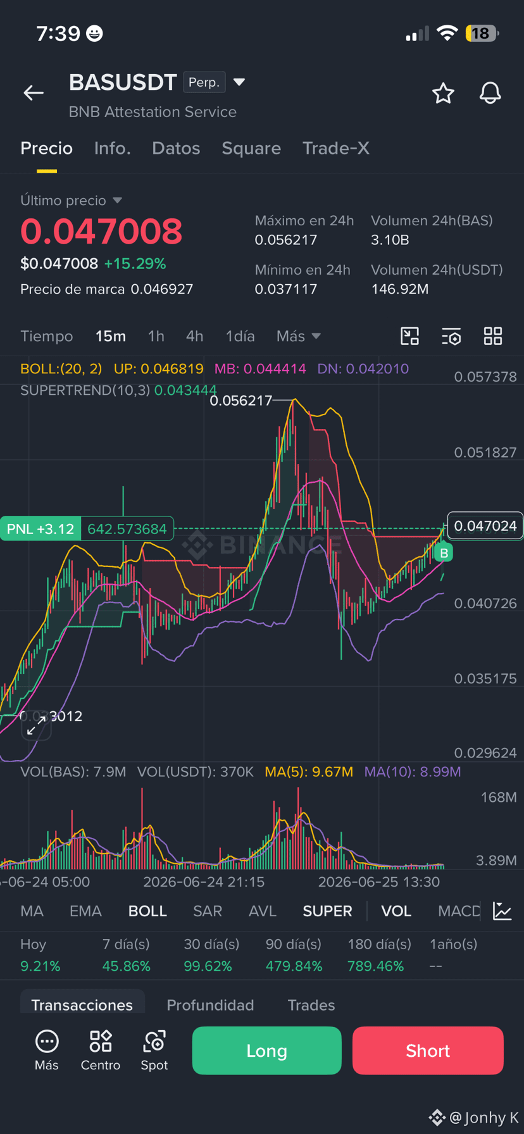Select the 15m timeframe

pos(111,336)
